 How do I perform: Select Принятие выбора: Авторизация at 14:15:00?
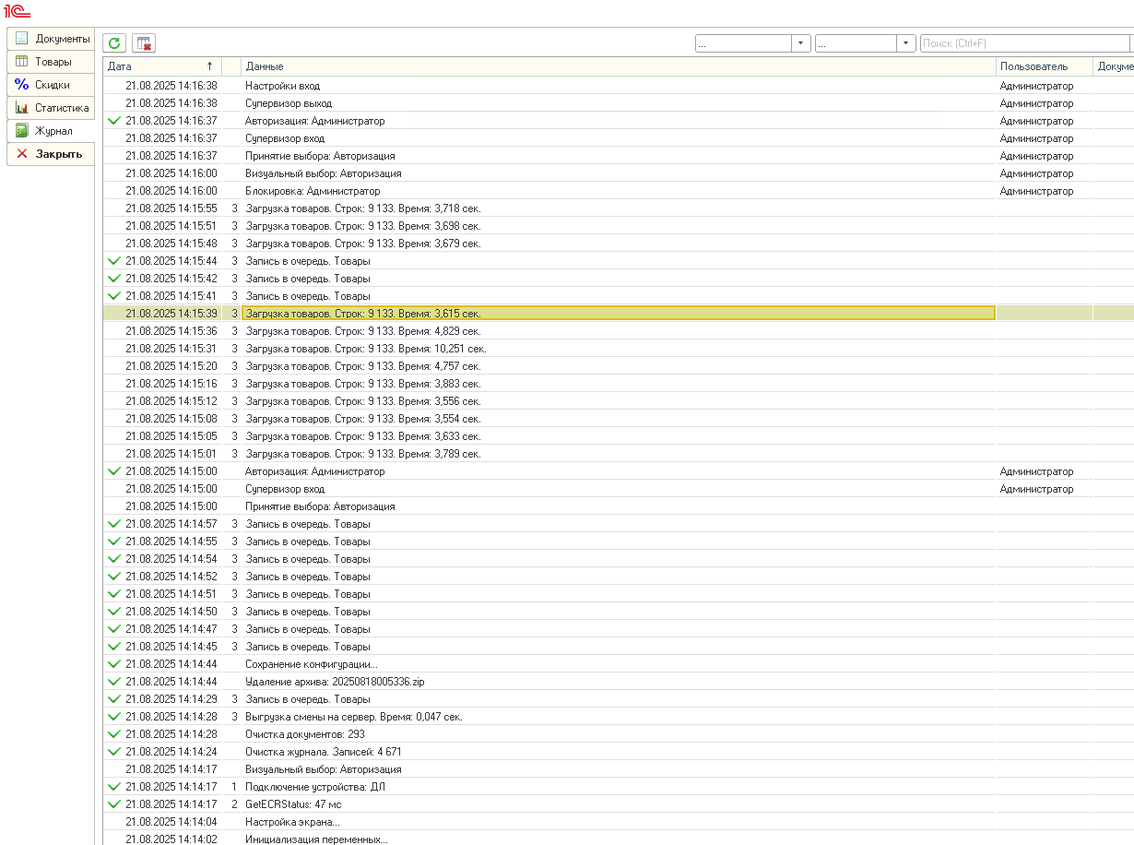618,506
